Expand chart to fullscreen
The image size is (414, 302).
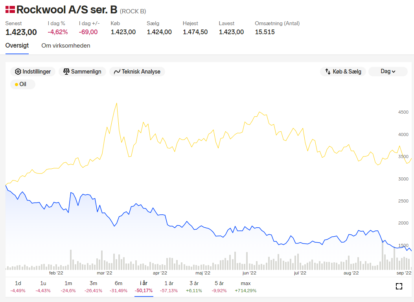coord(399,286)
